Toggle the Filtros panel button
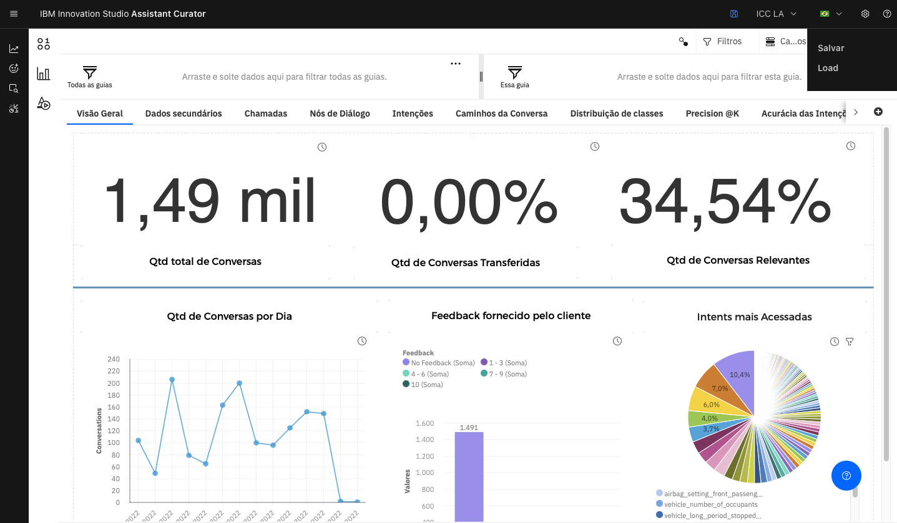 722,41
